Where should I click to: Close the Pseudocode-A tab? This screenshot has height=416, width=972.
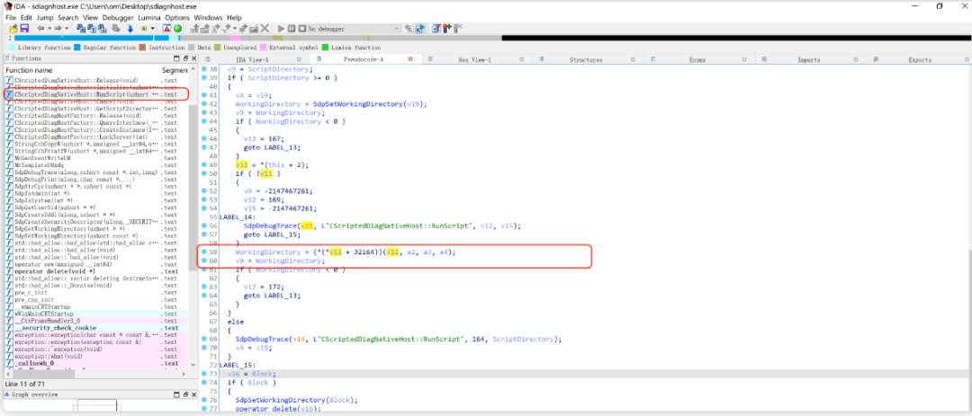pos(409,59)
